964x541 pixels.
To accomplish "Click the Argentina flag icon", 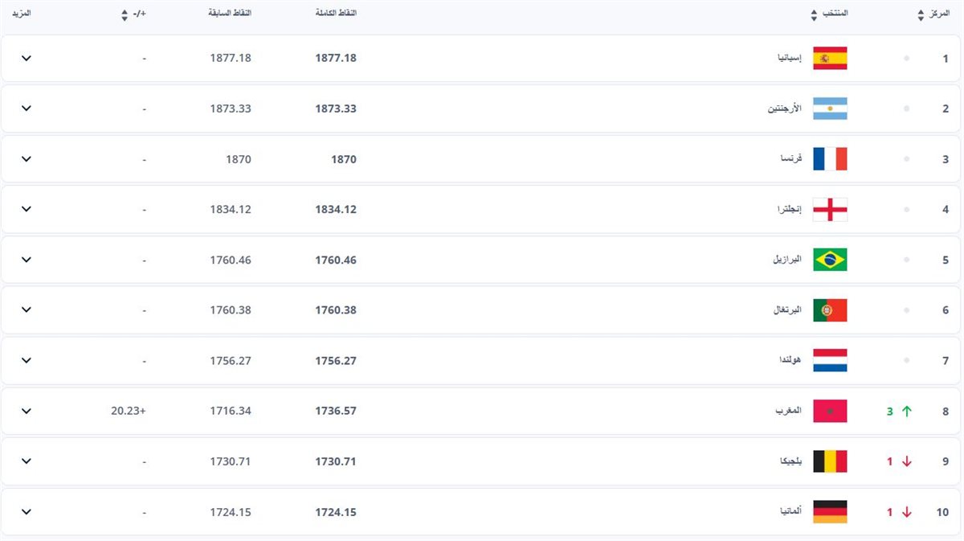I will coord(830,109).
